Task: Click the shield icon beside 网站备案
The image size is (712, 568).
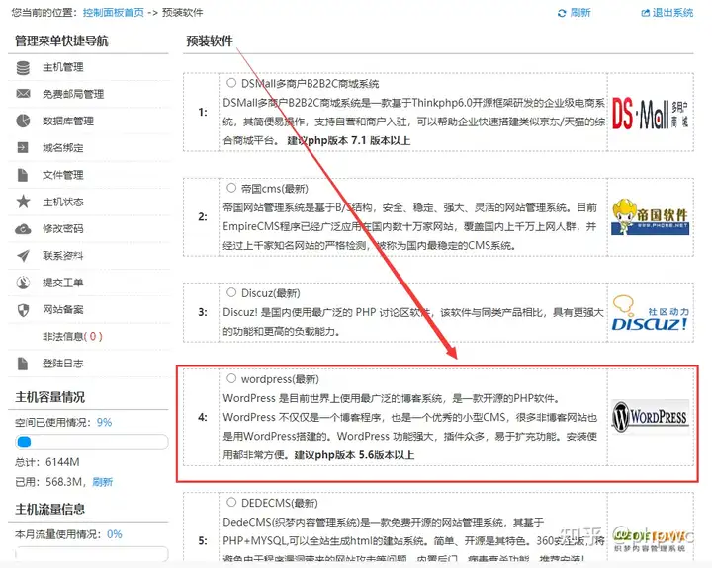Action: (x=23, y=310)
